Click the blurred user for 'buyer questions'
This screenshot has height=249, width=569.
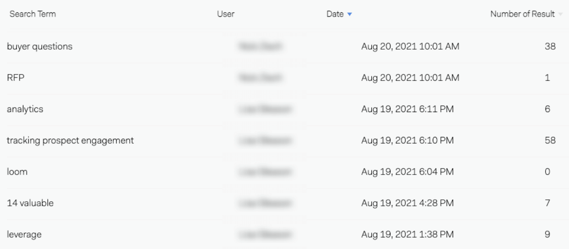click(x=259, y=46)
